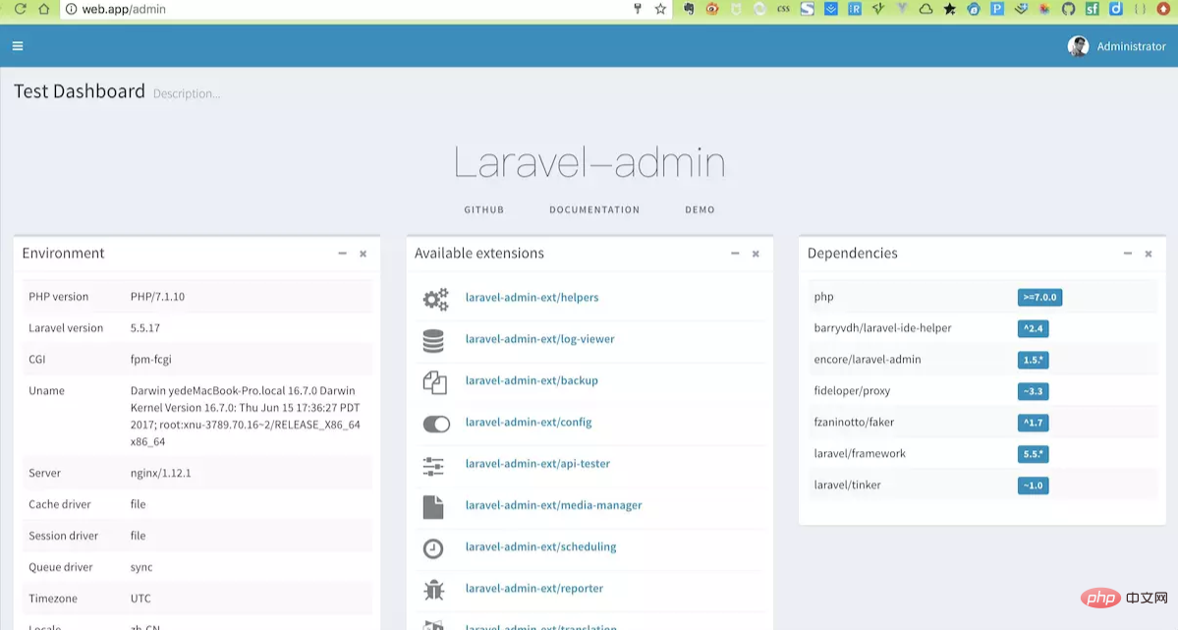Open laravel-admin-ext/backup link

532,380
